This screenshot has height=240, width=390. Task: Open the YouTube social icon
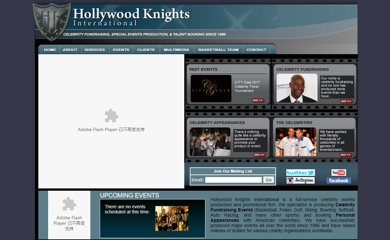pyautogui.click(x=339, y=173)
